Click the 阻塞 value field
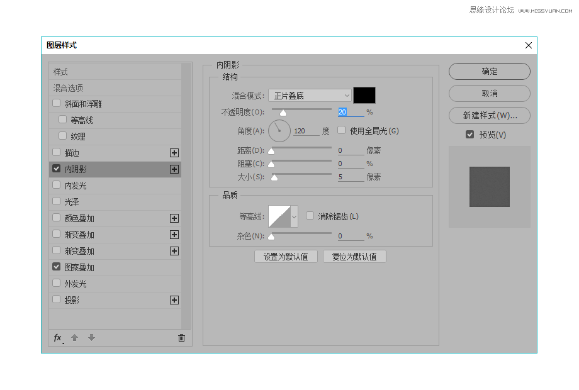The width and height of the screenshot is (579, 390). coord(351,164)
